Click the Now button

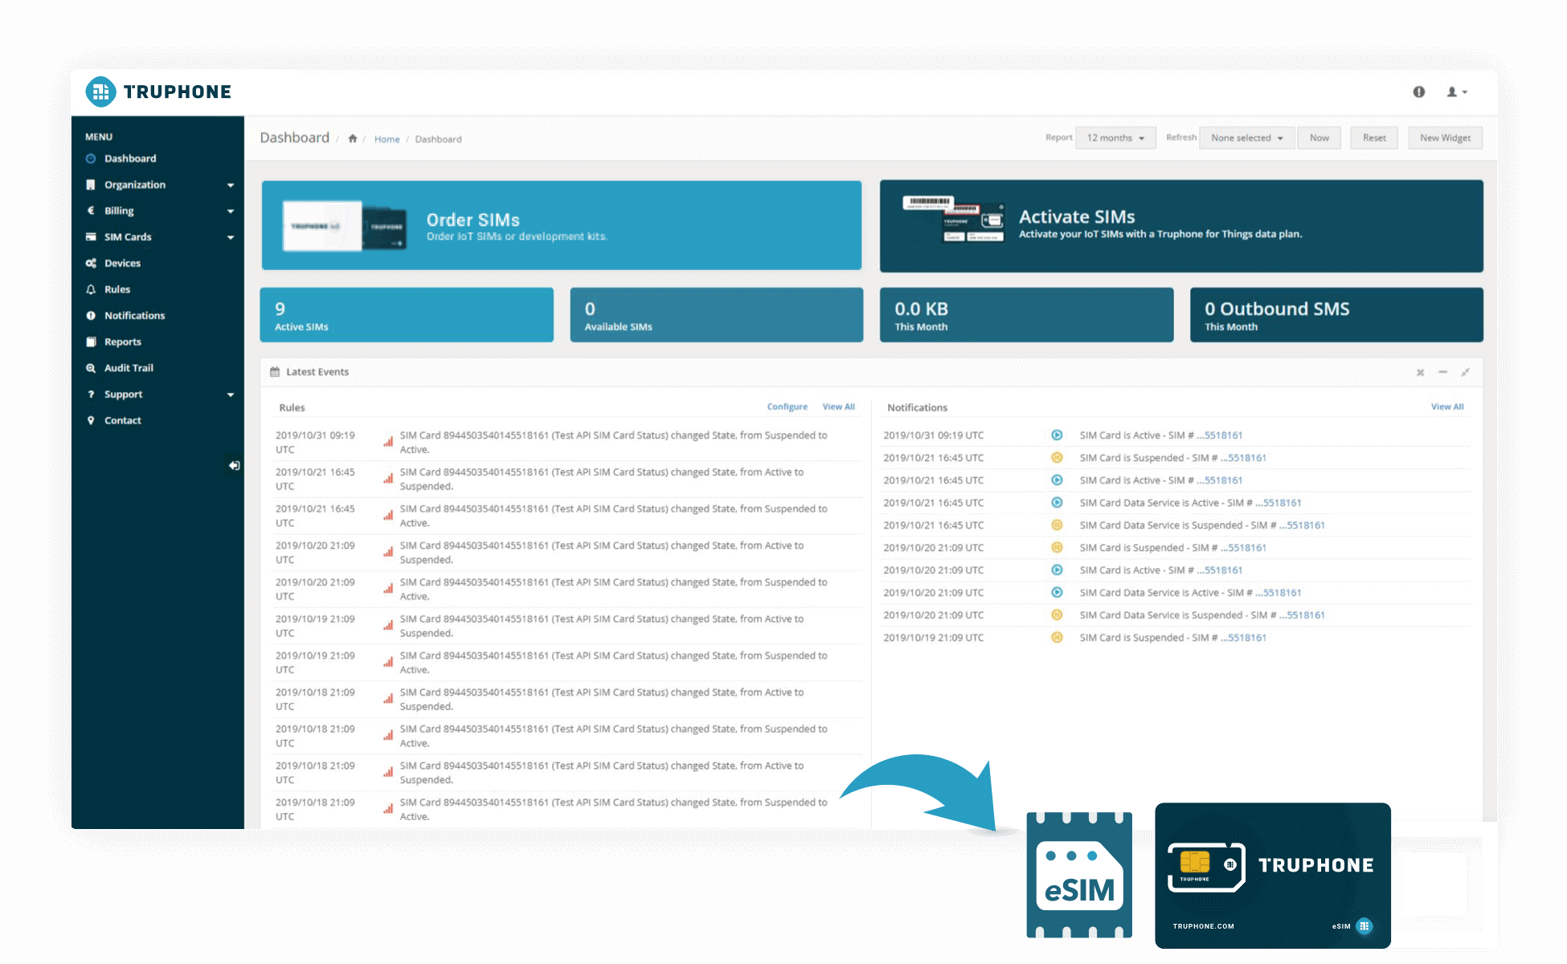point(1319,138)
